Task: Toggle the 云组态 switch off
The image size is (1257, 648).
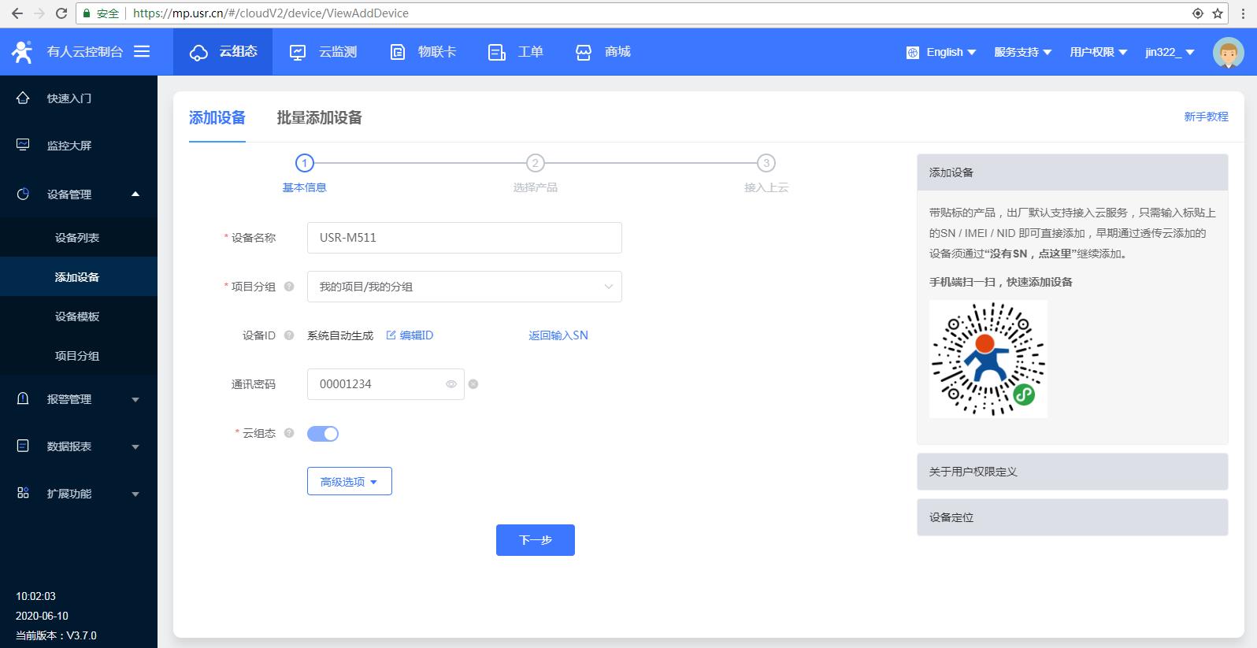Action: tap(323, 434)
